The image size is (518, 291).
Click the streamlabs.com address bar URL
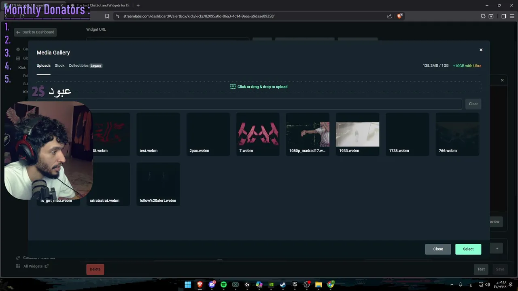pos(199,16)
